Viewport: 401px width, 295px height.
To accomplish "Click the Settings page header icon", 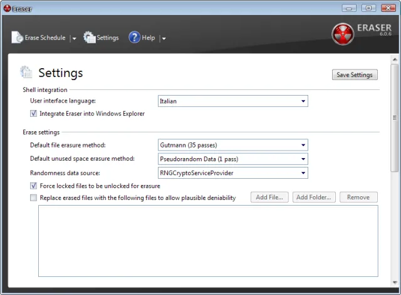I will coord(26,72).
